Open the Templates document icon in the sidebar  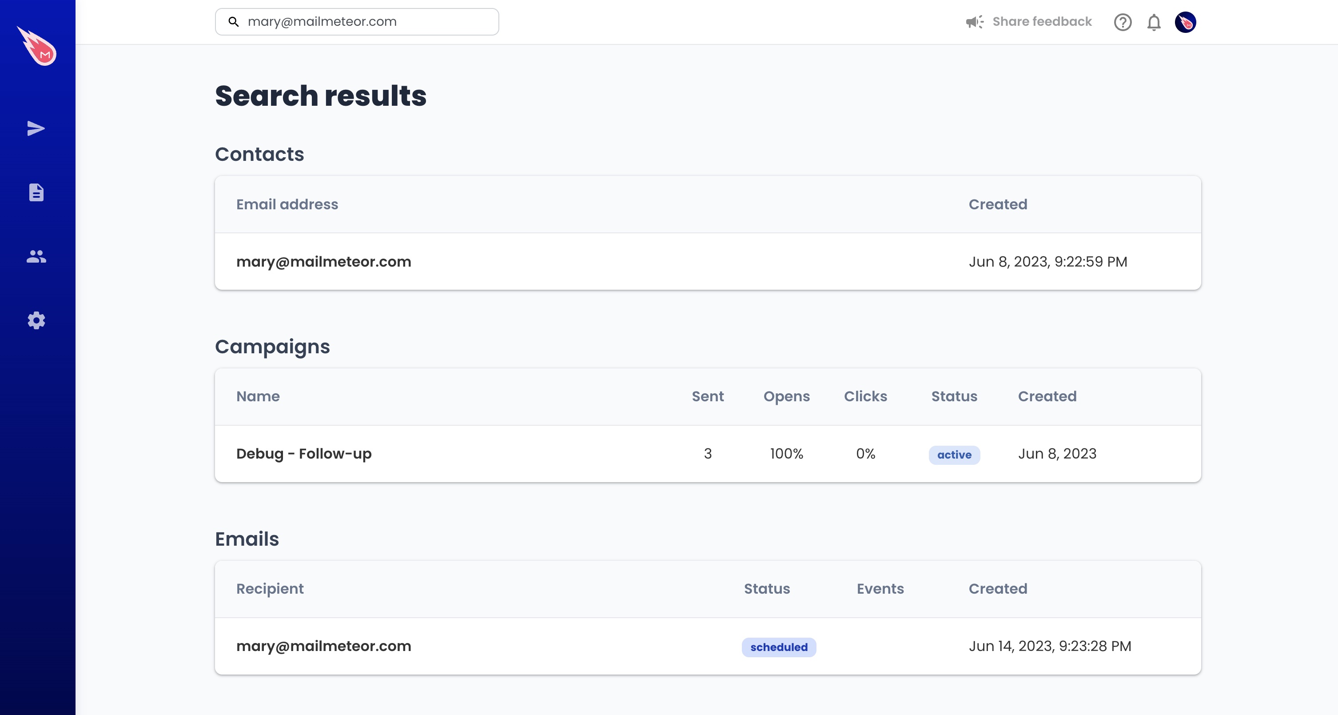tap(36, 192)
